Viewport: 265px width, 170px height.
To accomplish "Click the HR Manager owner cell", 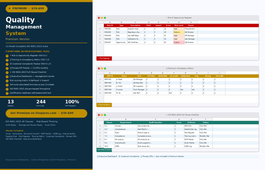I will point(191,36).
